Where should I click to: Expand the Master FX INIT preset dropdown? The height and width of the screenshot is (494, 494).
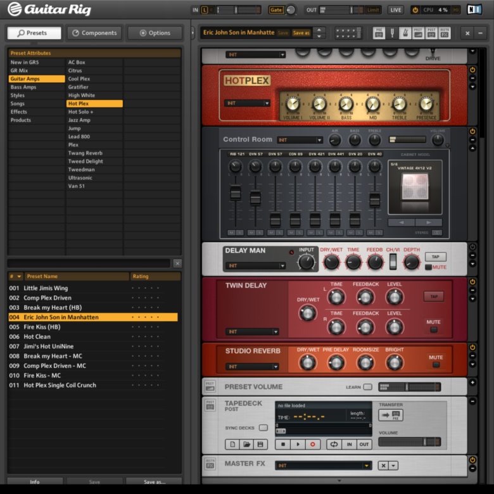click(x=323, y=465)
